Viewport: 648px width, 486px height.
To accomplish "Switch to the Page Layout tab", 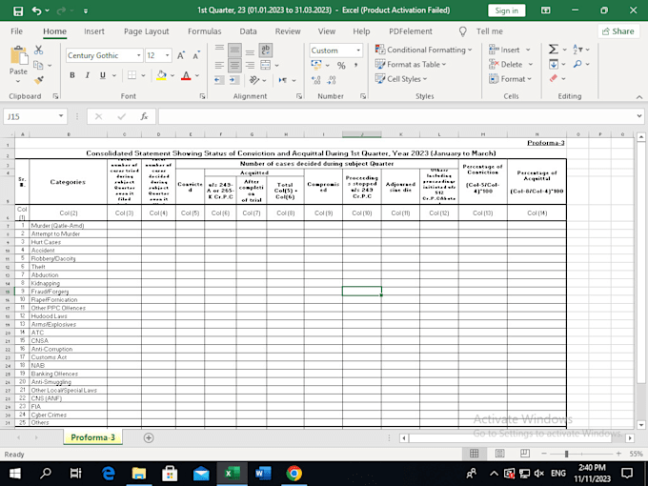I will coord(147,31).
